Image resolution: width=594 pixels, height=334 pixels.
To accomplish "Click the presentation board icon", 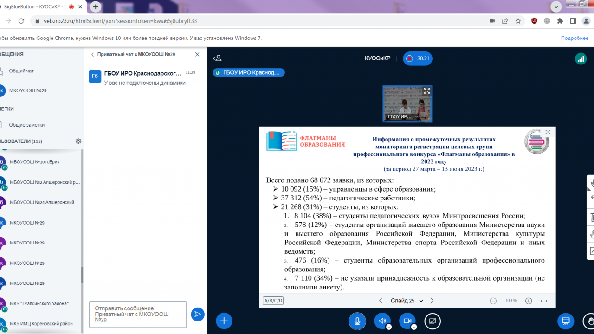I will point(565,321).
